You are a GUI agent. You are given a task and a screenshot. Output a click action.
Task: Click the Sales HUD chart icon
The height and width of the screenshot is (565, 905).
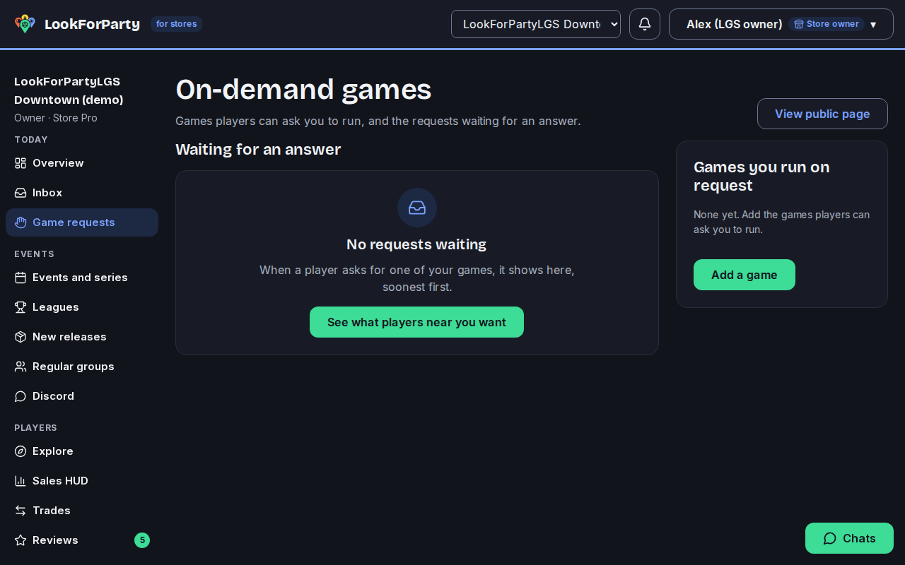(x=21, y=481)
